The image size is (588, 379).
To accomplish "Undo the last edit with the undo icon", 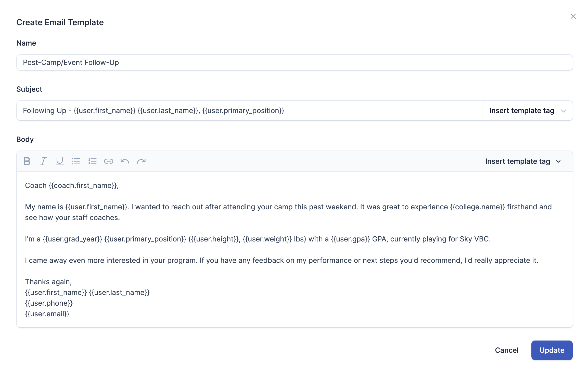I will point(125,161).
